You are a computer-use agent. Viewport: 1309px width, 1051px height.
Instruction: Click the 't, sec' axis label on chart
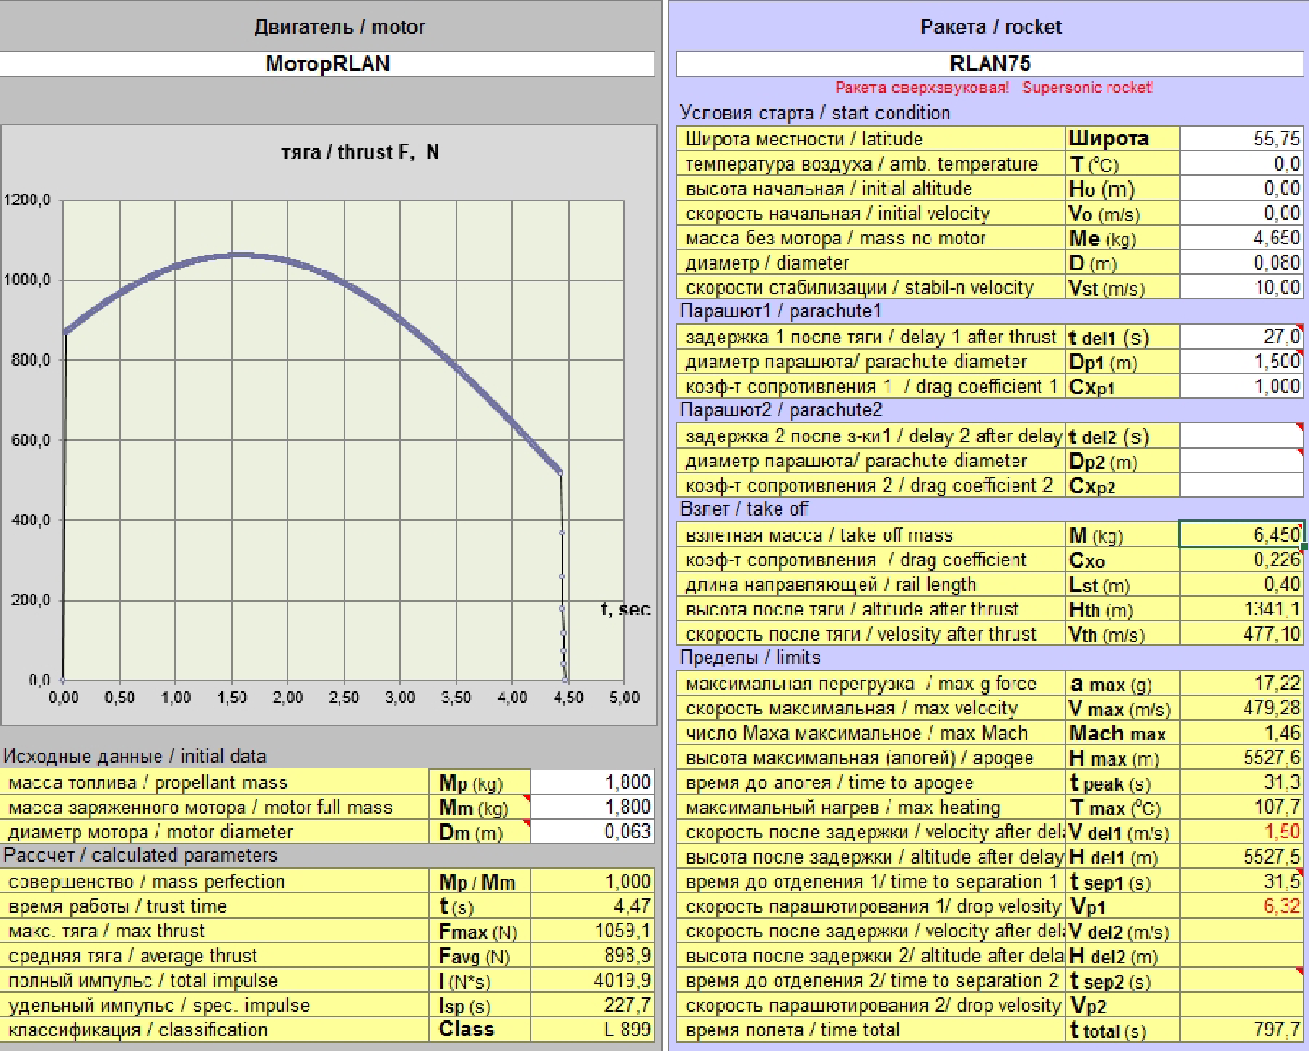click(x=625, y=610)
